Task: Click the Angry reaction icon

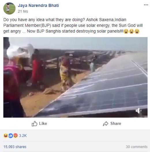Action: coord(16,136)
